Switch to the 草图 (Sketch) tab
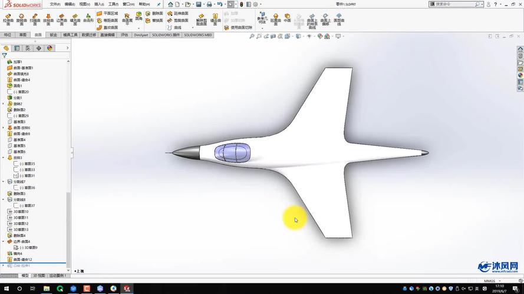The width and height of the screenshot is (524, 294). tap(22, 35)
